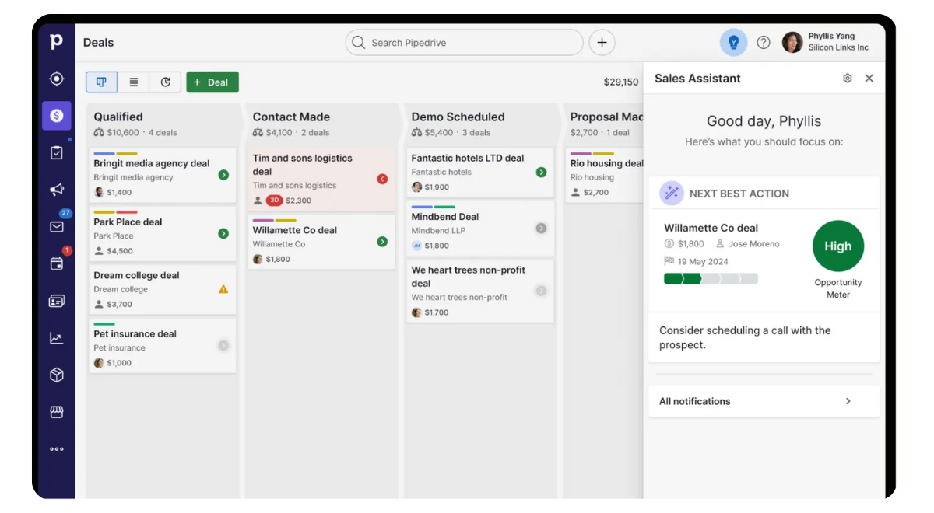The width and height of the screenshot is (934, 513).
Task: Open We heart trees non-profit deal
Action: (479, 291)
